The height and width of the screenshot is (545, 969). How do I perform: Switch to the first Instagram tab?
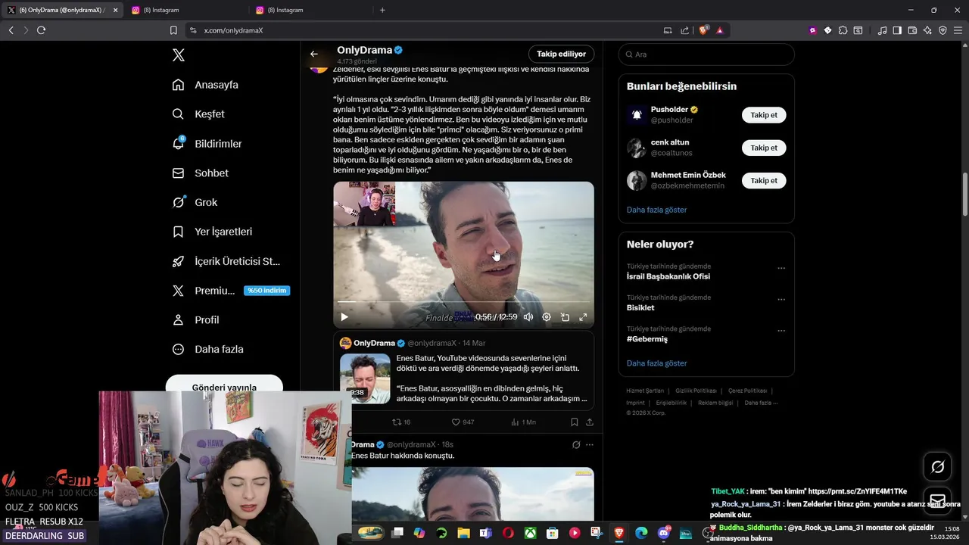[185, 10]
